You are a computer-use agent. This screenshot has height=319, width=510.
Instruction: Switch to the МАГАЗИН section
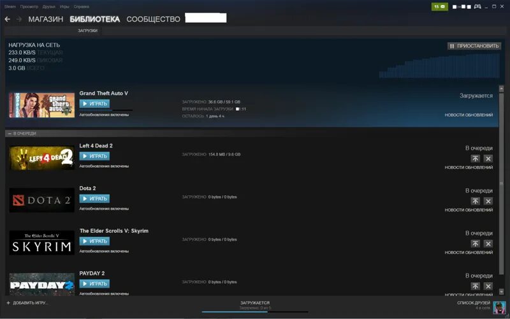click(x=45, y=19)
